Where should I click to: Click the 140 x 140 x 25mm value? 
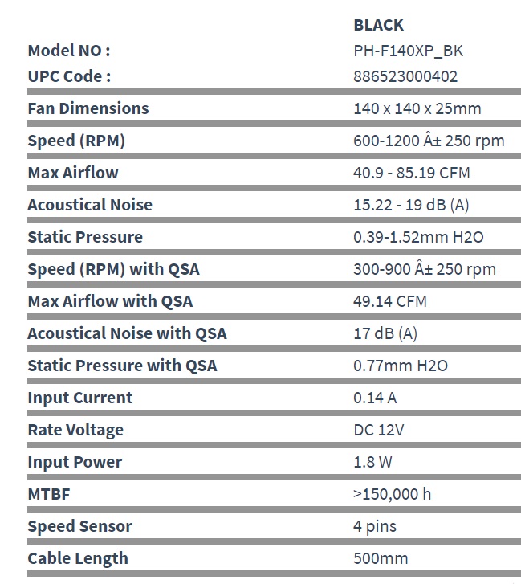417,108
